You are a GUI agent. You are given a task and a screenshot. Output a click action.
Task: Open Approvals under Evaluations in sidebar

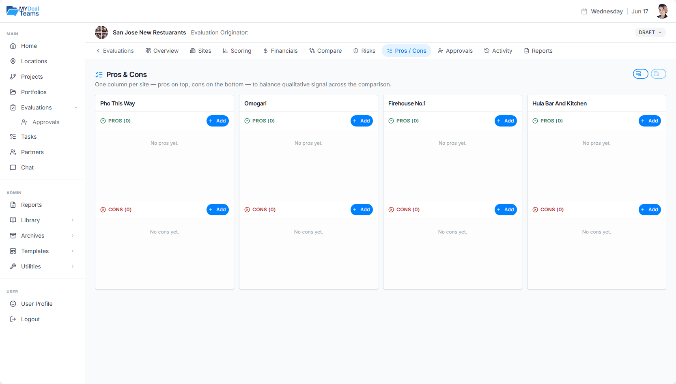[46, 122]
